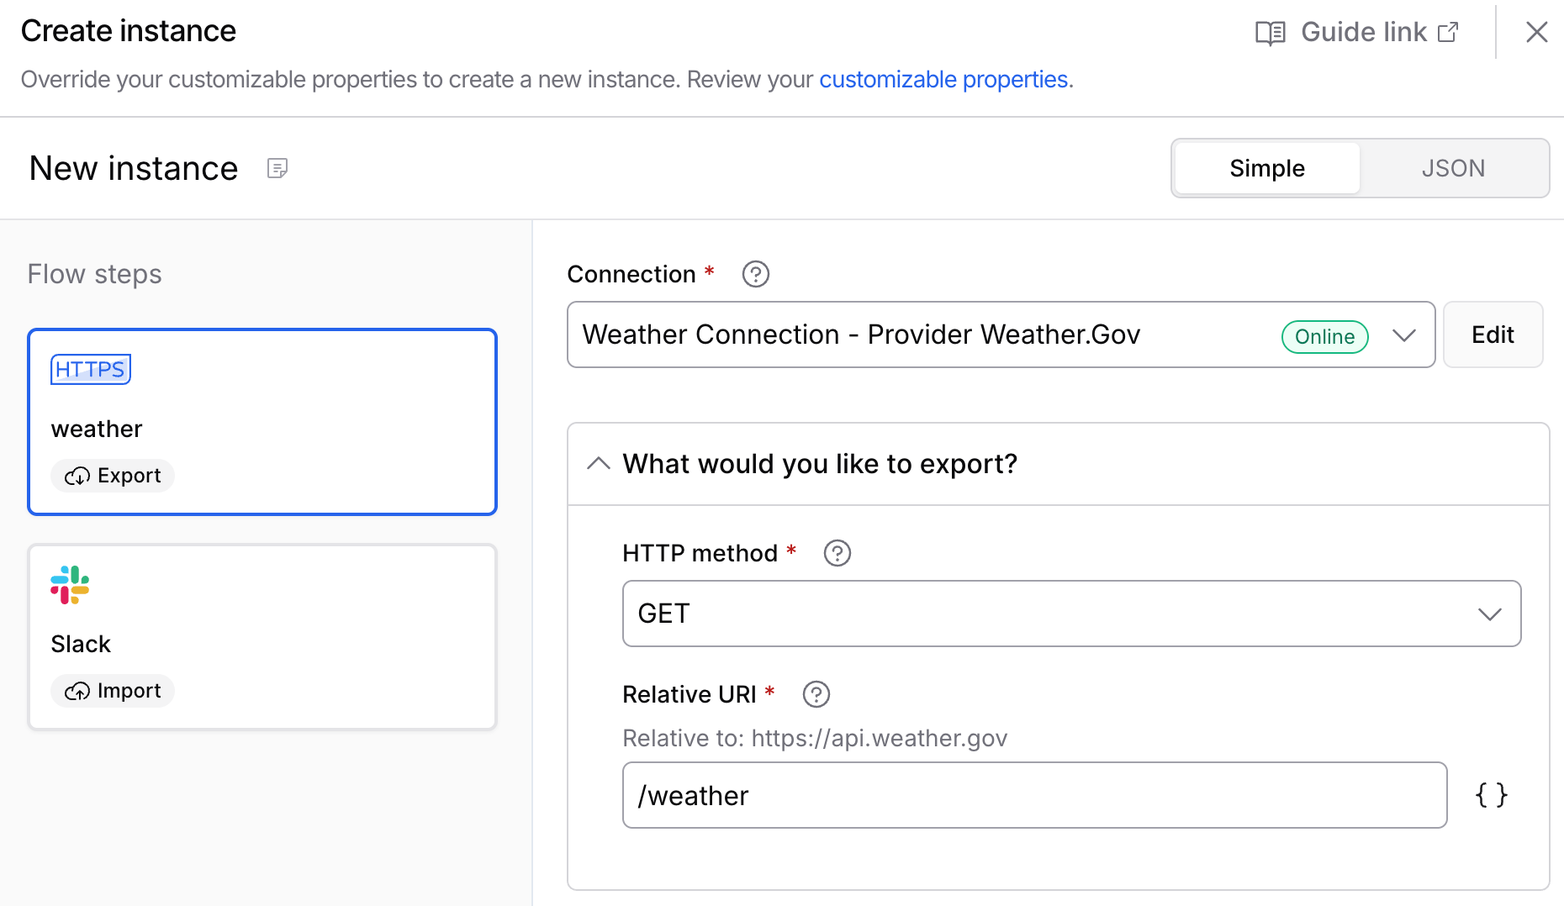Open the customizable properties link

point(943,79)
